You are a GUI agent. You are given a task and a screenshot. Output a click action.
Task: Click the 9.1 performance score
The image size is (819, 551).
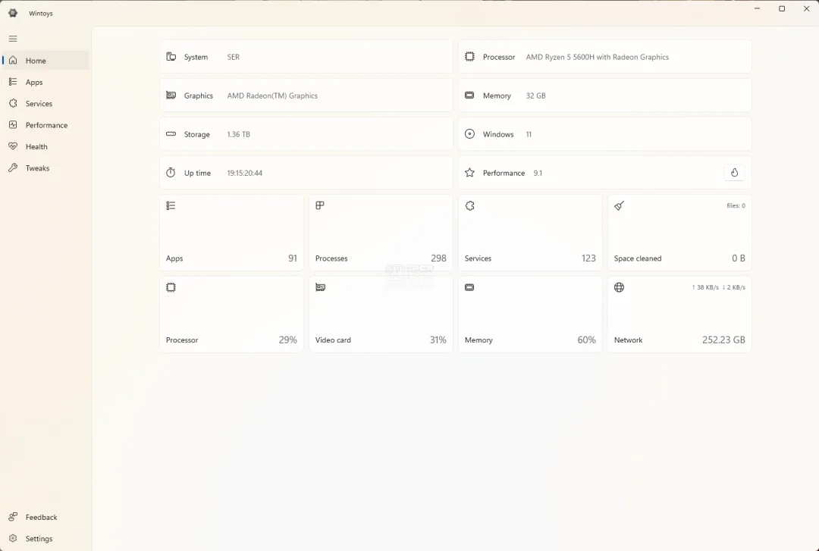538,173
